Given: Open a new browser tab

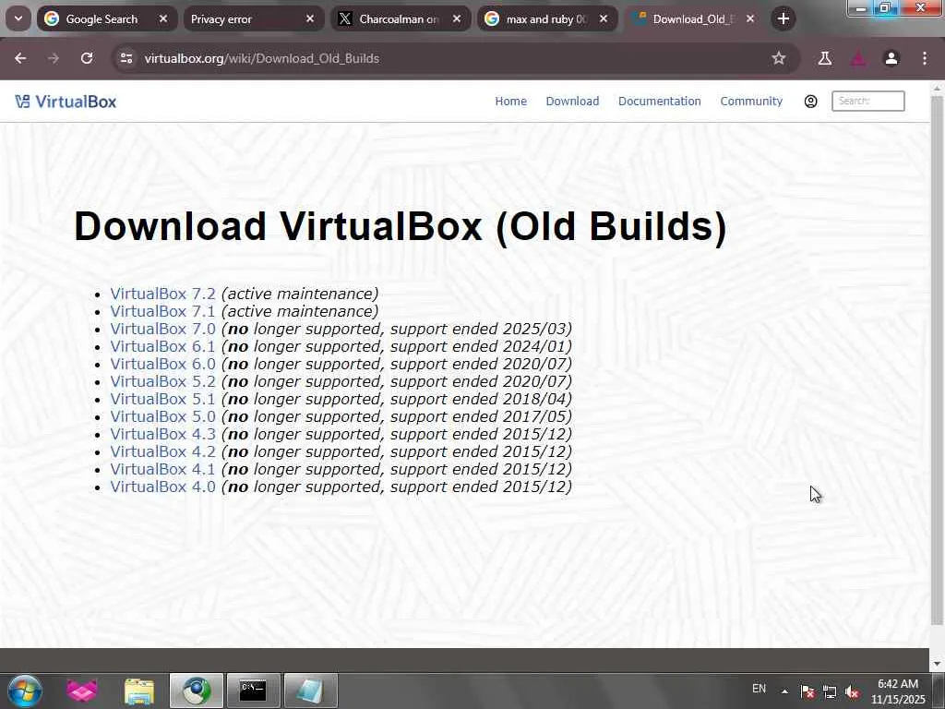Looking at the screenshot, I should (784, 18).
